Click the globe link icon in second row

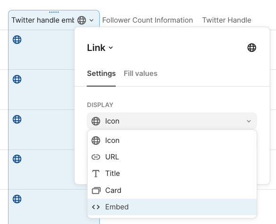17,79
